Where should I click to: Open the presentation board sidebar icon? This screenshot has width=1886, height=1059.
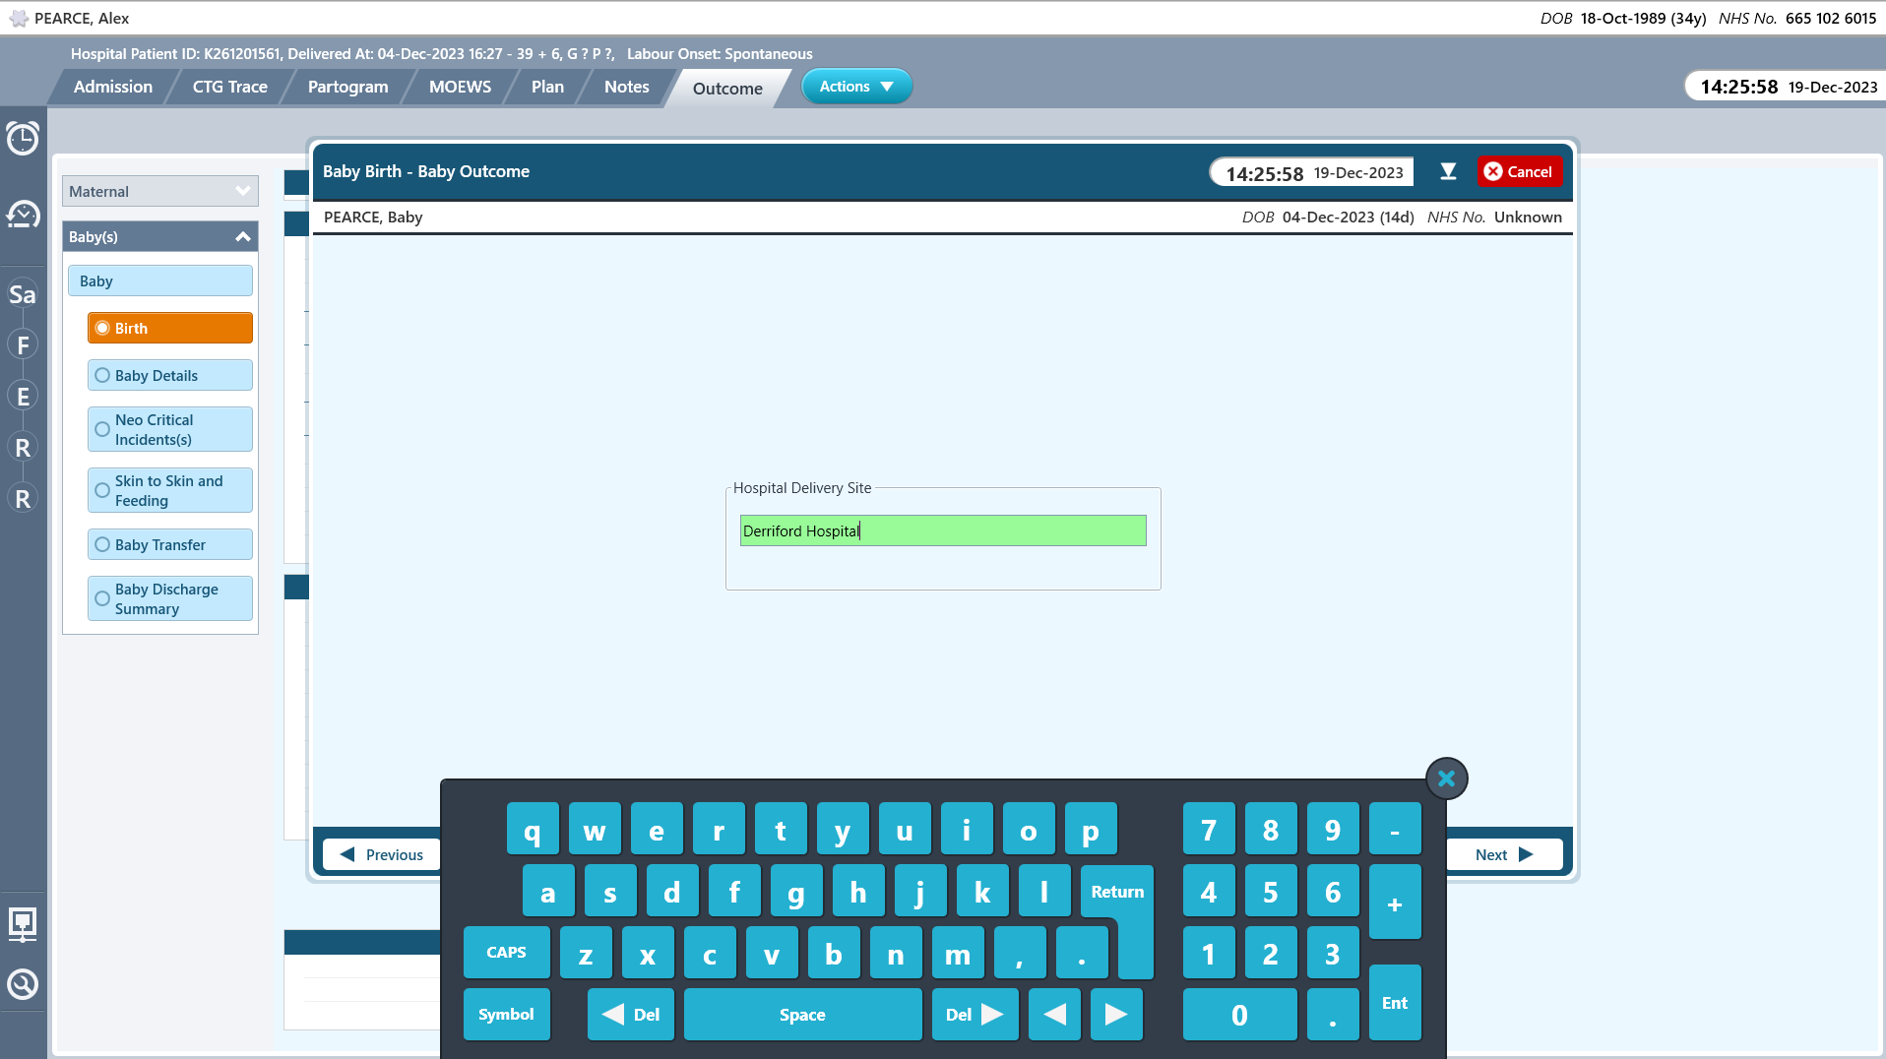pyautogui.click(x=23, y=924)
